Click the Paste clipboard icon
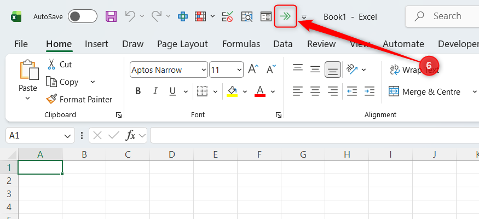The height and width of the screenshot is (219, 479). click(x=30, y=70)
